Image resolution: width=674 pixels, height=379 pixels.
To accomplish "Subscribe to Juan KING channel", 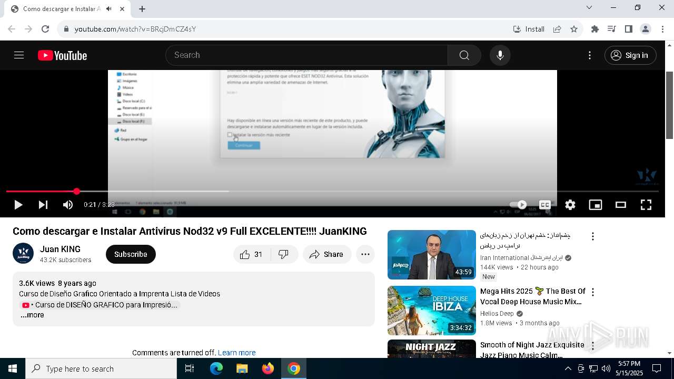I will [131, 254].
